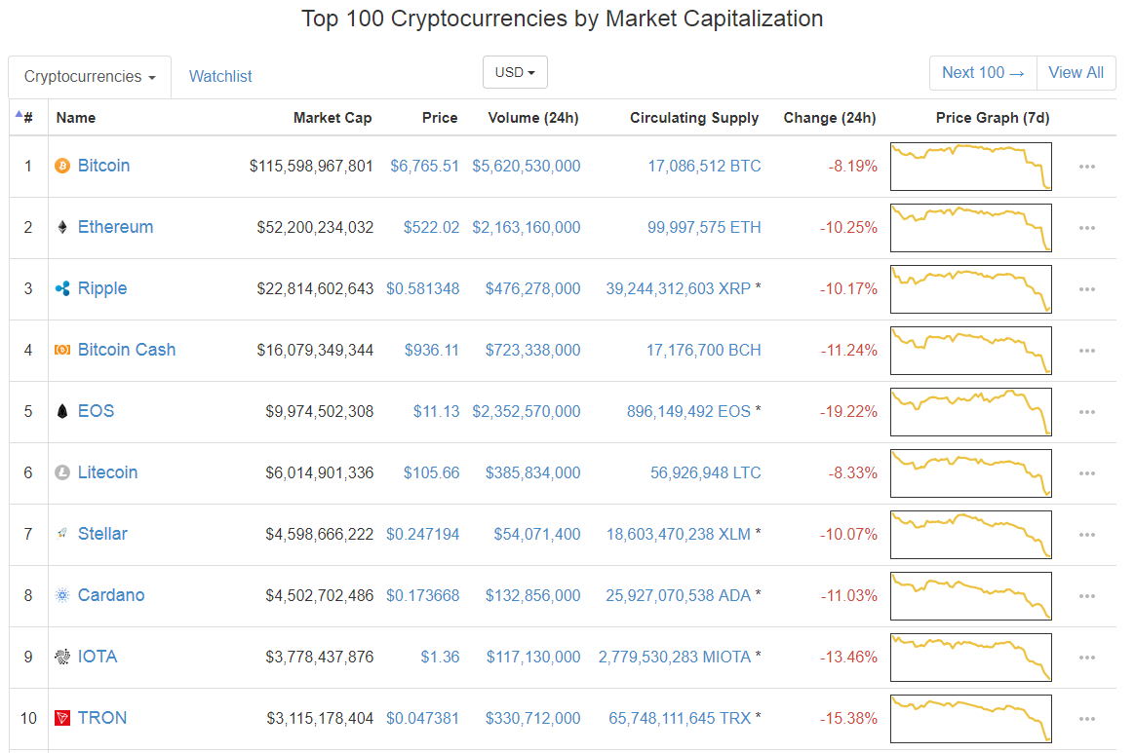The image size is (1135, 753).
Task: Click the orange Bitcoin logo icon
Action: pos(62,166)
